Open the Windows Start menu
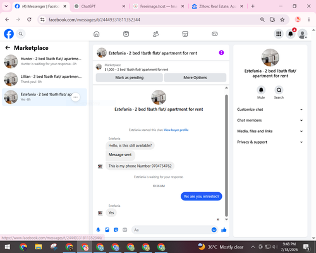Image resolution: width=316 pixels, height=253 pixels. tap(8, 247)
